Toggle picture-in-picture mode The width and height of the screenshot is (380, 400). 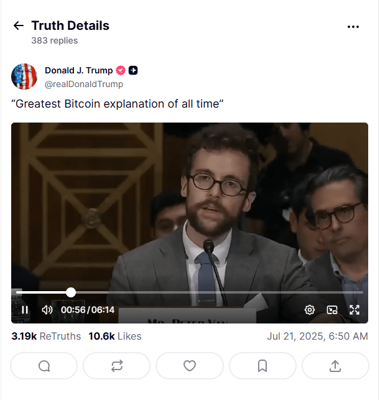click(332, 310)
